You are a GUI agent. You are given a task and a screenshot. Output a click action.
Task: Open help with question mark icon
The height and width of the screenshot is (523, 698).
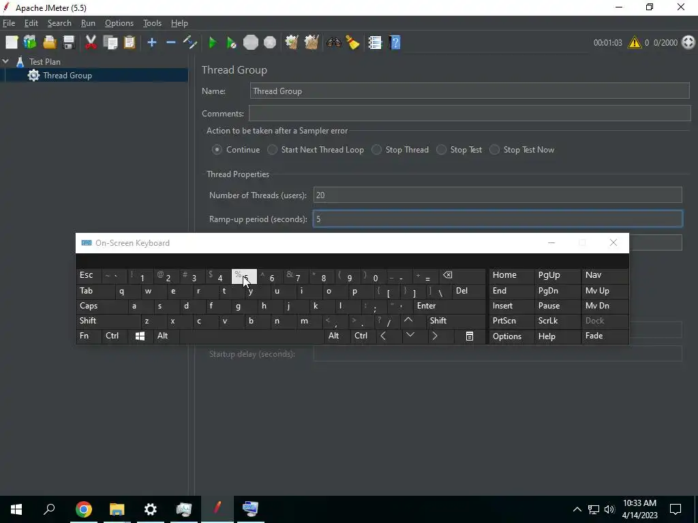tap(395, 43)
